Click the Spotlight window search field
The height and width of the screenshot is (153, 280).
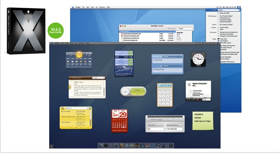[x=184, y=29]
